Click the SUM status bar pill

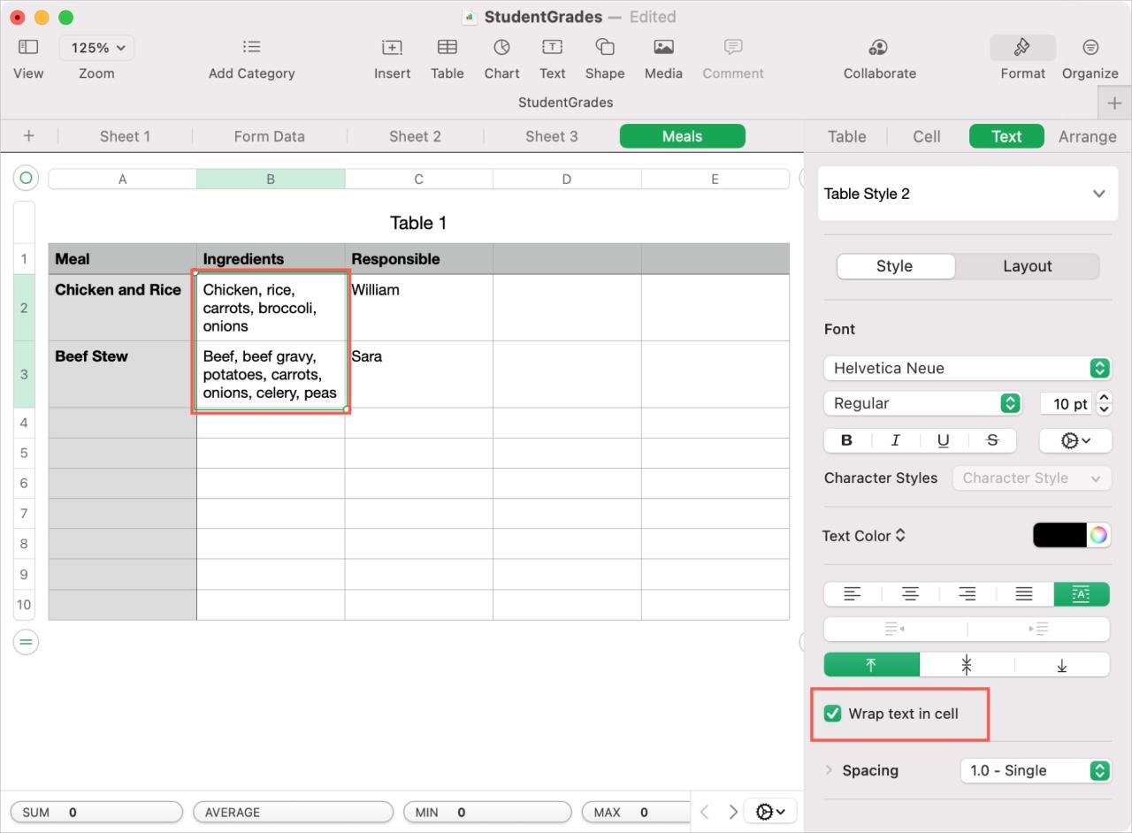coord(96,812)
